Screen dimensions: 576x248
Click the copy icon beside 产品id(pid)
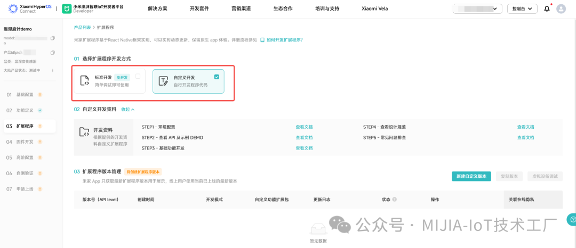[x=52, y=53]
